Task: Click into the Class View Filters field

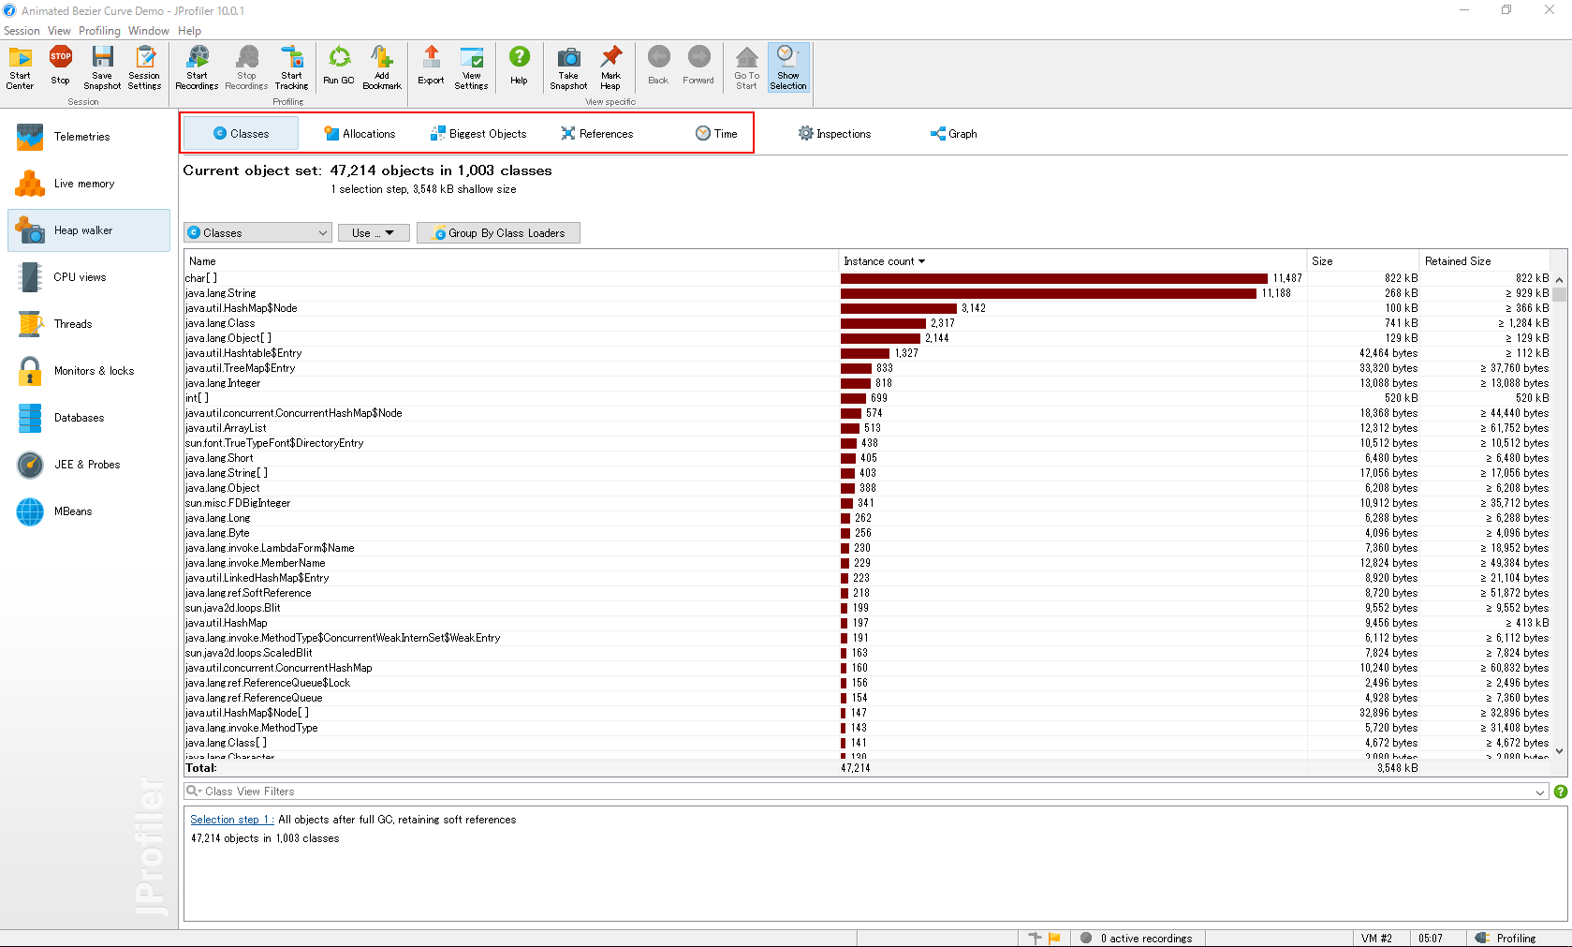Action: [x=866, y=792]
